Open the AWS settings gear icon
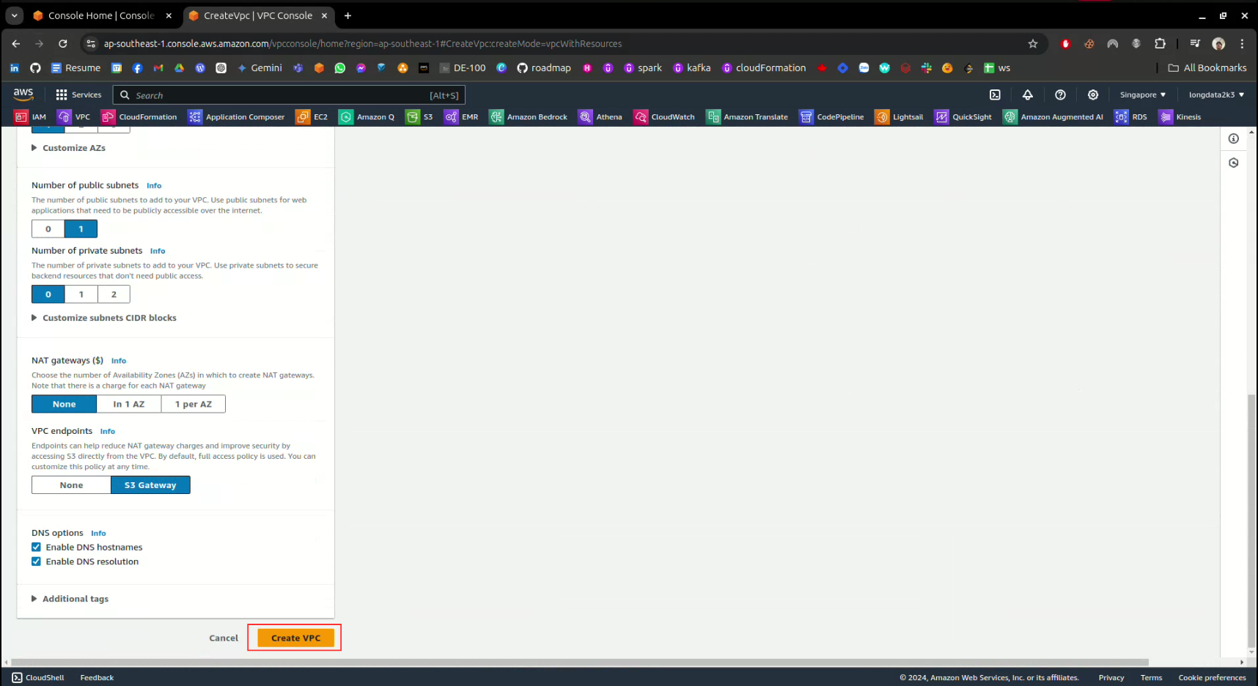 [x=1093, y=95]
